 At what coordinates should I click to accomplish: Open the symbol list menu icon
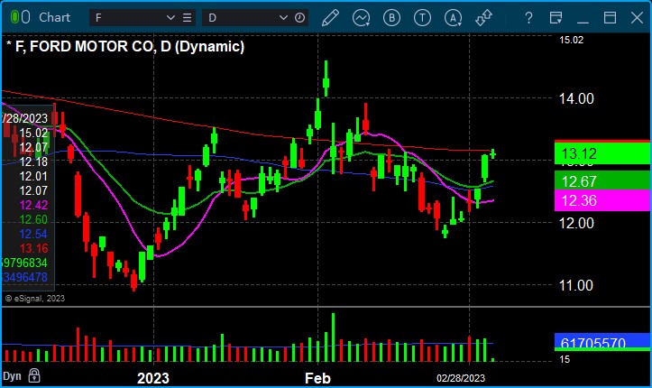coord(187,17)
